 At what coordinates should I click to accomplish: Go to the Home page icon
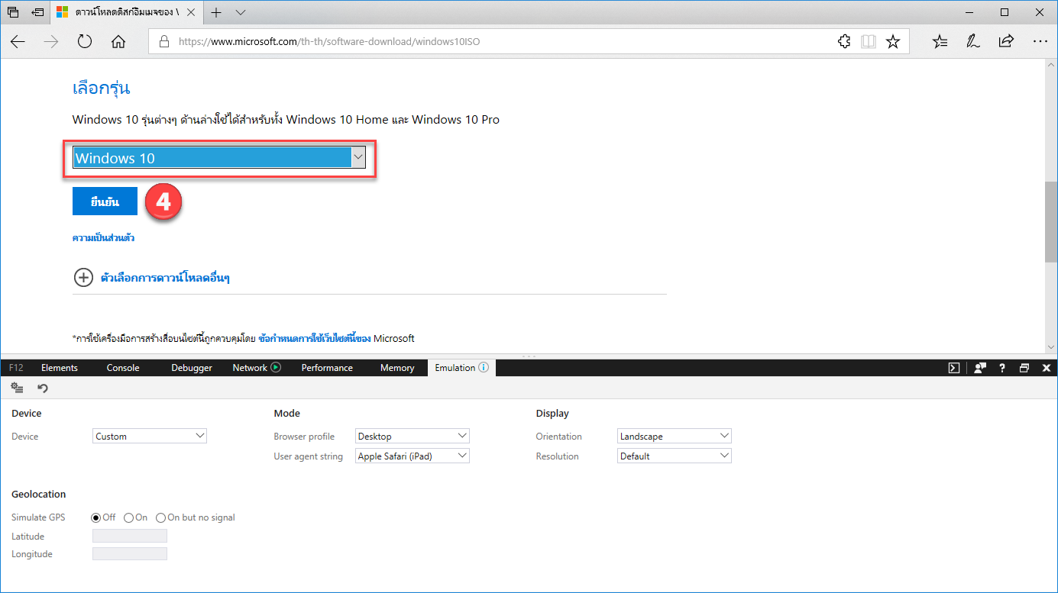(118, 42)
